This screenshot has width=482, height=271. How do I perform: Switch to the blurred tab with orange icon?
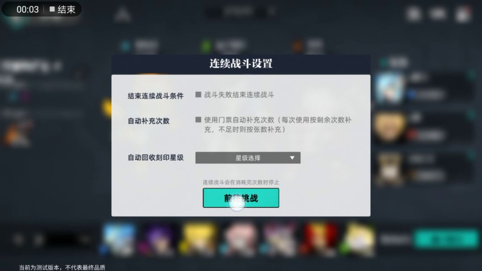(x=308, y=46)
